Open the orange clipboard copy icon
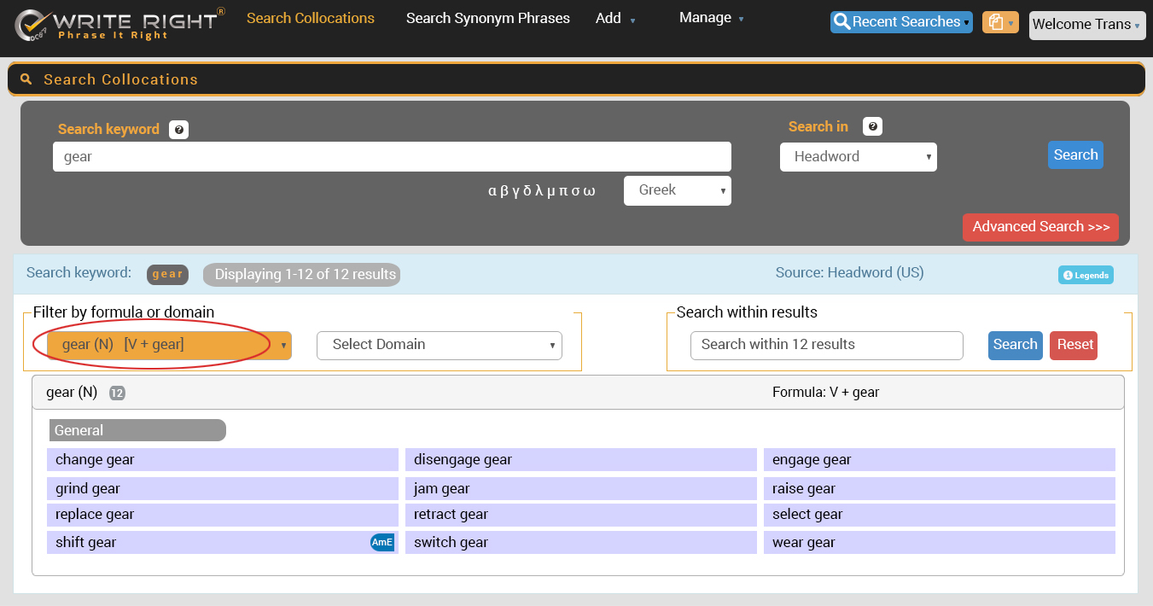1153x606 pixels. pyautogui.click(x=999, y=23)
